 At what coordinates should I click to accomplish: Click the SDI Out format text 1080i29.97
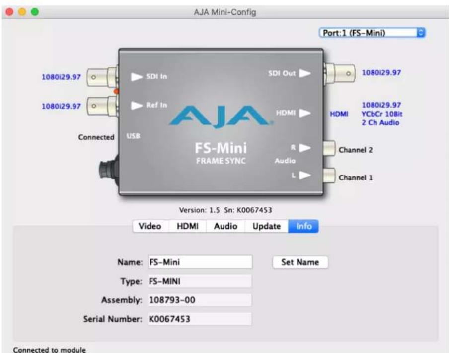click(381, 72)
